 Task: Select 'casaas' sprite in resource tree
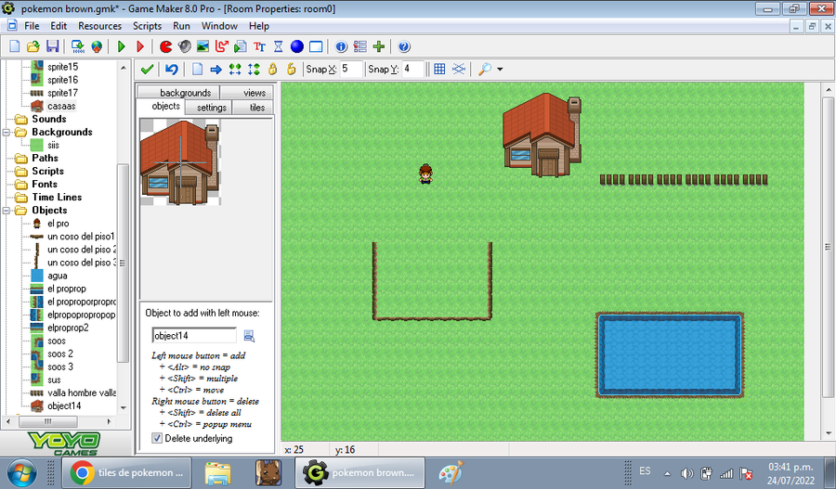(61, 106)
